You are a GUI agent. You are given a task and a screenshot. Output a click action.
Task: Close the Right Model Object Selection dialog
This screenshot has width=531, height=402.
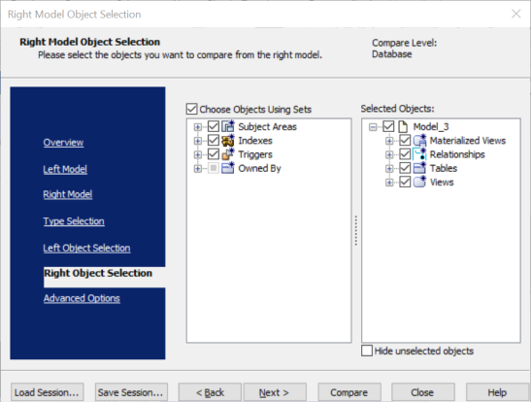pyautogui.click(x=515, y=14)
